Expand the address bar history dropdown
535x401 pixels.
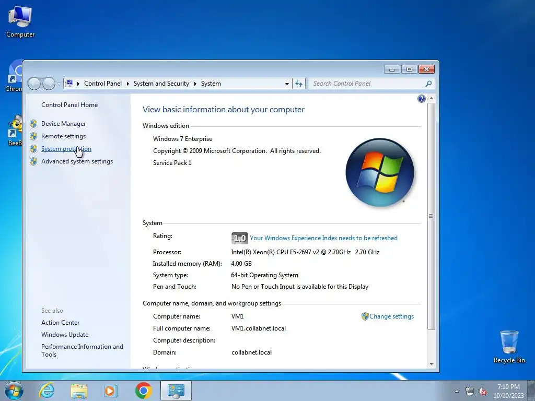pos(287,84)
